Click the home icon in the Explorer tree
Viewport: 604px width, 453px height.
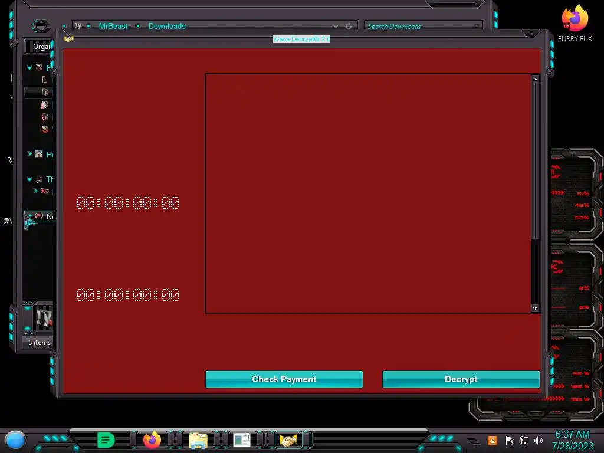tap(39, 154)
